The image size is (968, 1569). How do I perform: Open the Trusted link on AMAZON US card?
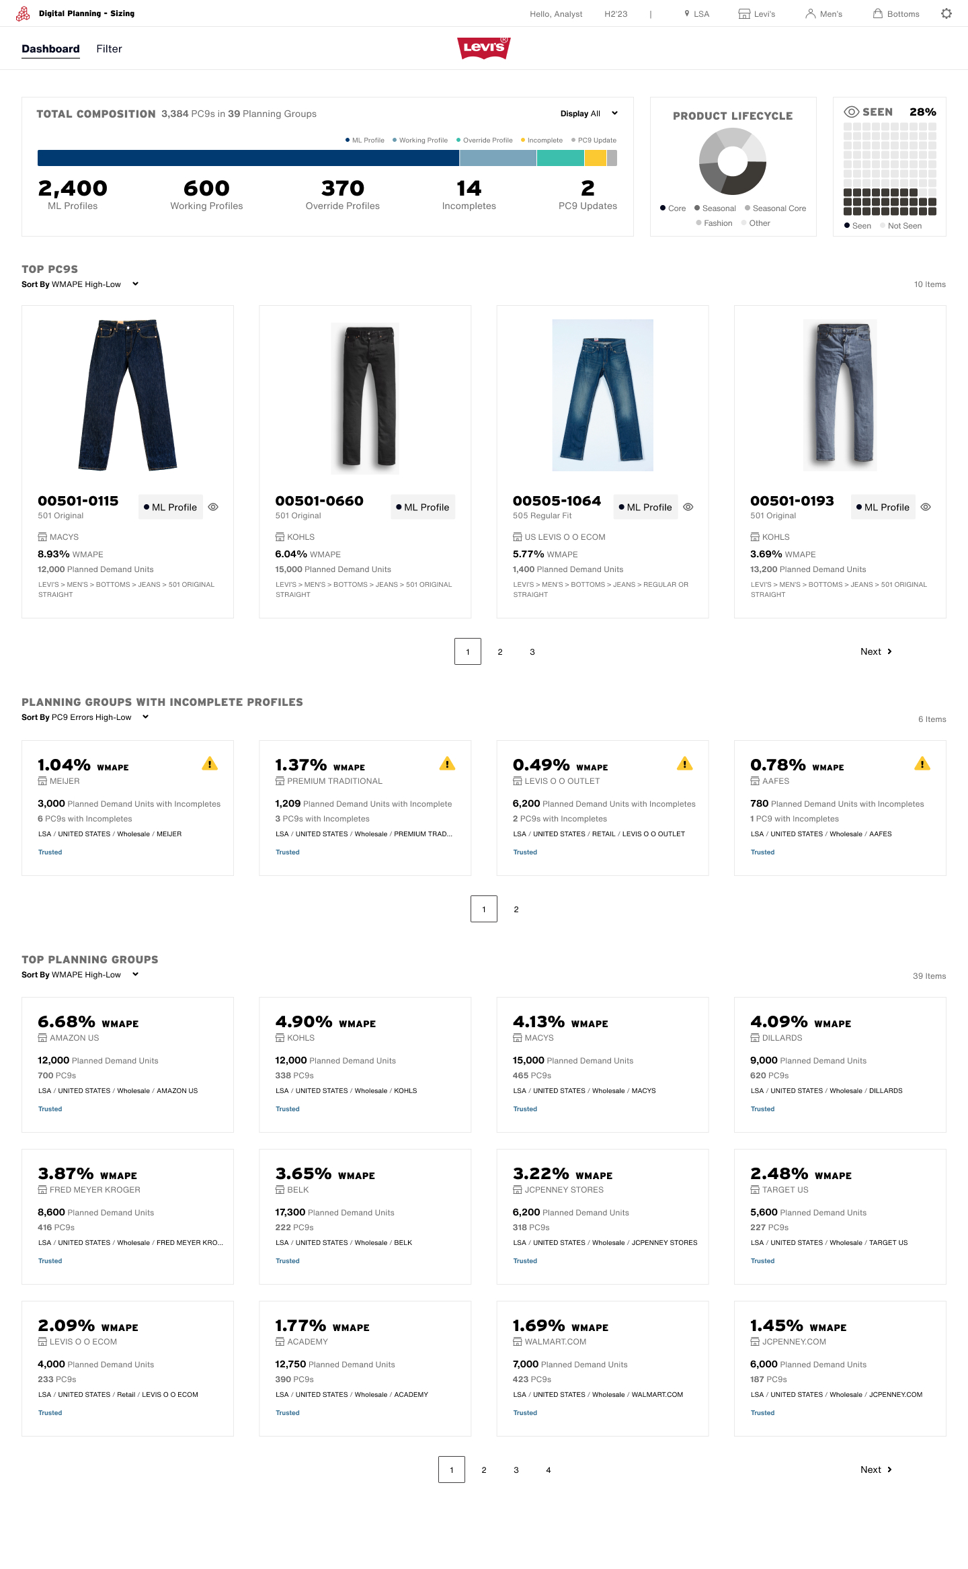pyautogui.click(x=50, y=1109)
